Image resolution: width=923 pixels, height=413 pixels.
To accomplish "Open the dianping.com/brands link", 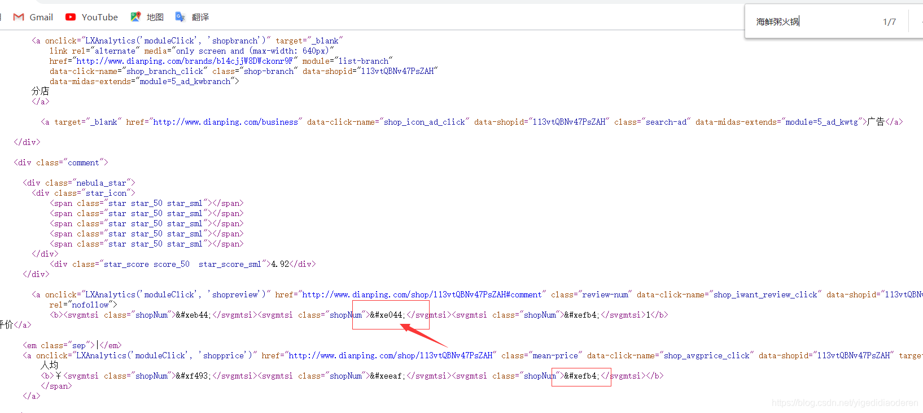I will 185,61.
